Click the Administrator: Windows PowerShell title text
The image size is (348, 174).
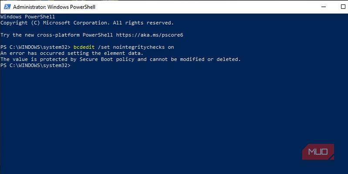54,7
